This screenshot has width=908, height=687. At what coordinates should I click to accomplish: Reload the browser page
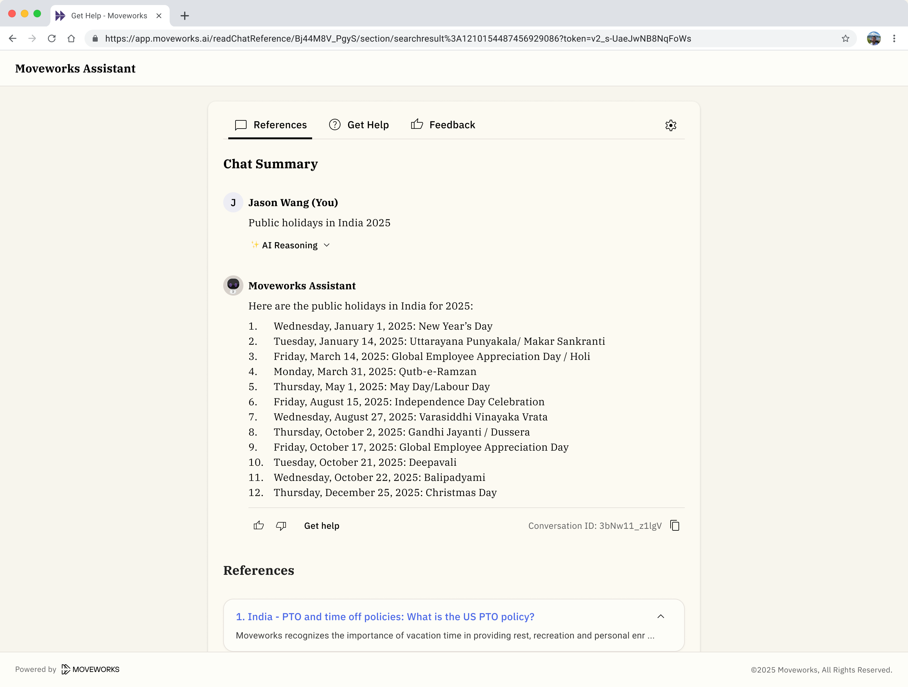tap(52, 38)
